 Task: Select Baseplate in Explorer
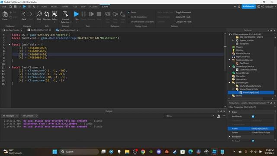pyautogui.click(x=244, y=44)
